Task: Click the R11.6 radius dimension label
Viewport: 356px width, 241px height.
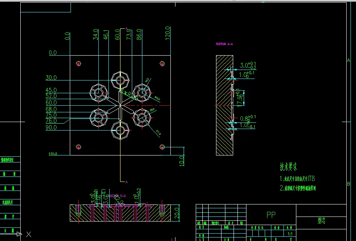Action: 158,133
